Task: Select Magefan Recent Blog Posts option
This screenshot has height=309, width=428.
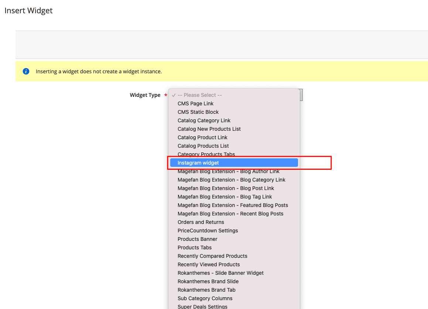Action: (234, 214)
